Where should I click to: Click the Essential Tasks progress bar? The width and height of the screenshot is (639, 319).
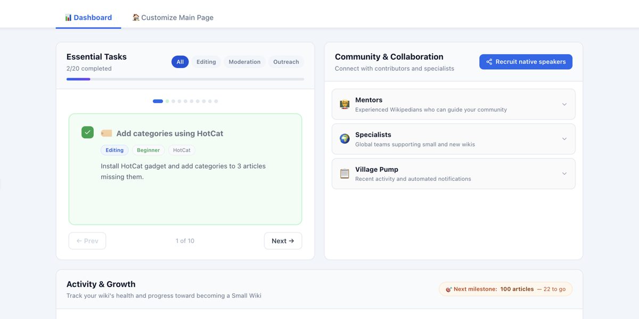[185, 79]
